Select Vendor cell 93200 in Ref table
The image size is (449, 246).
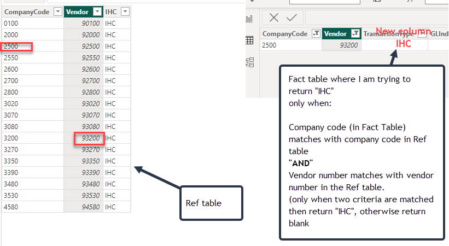coord(83,138)
